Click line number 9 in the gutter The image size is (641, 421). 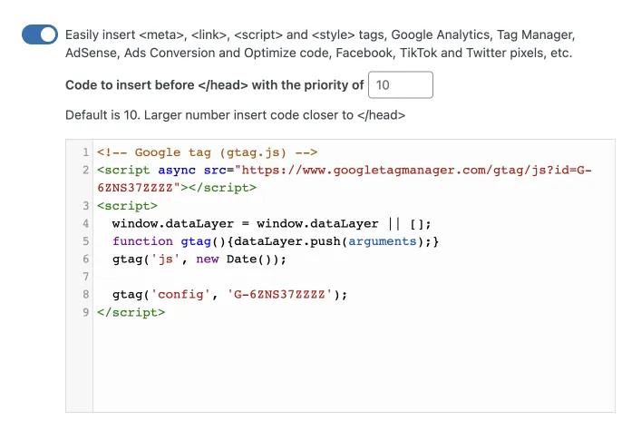tap(85, 312)
